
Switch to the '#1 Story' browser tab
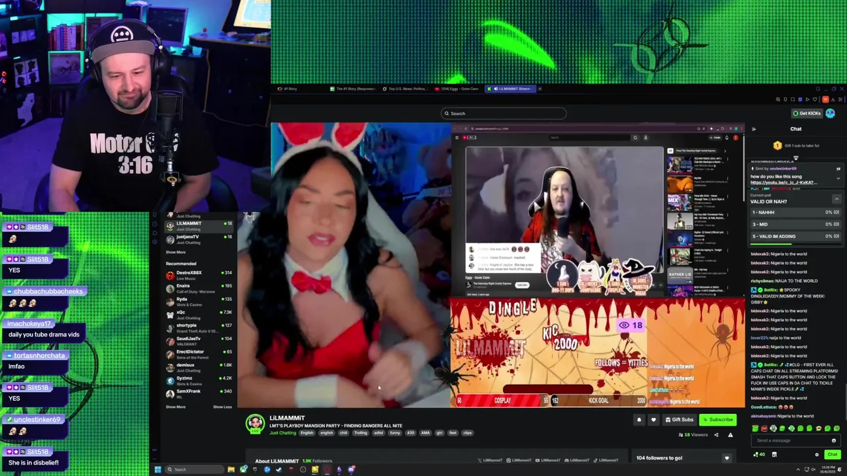tap(288, 89)
